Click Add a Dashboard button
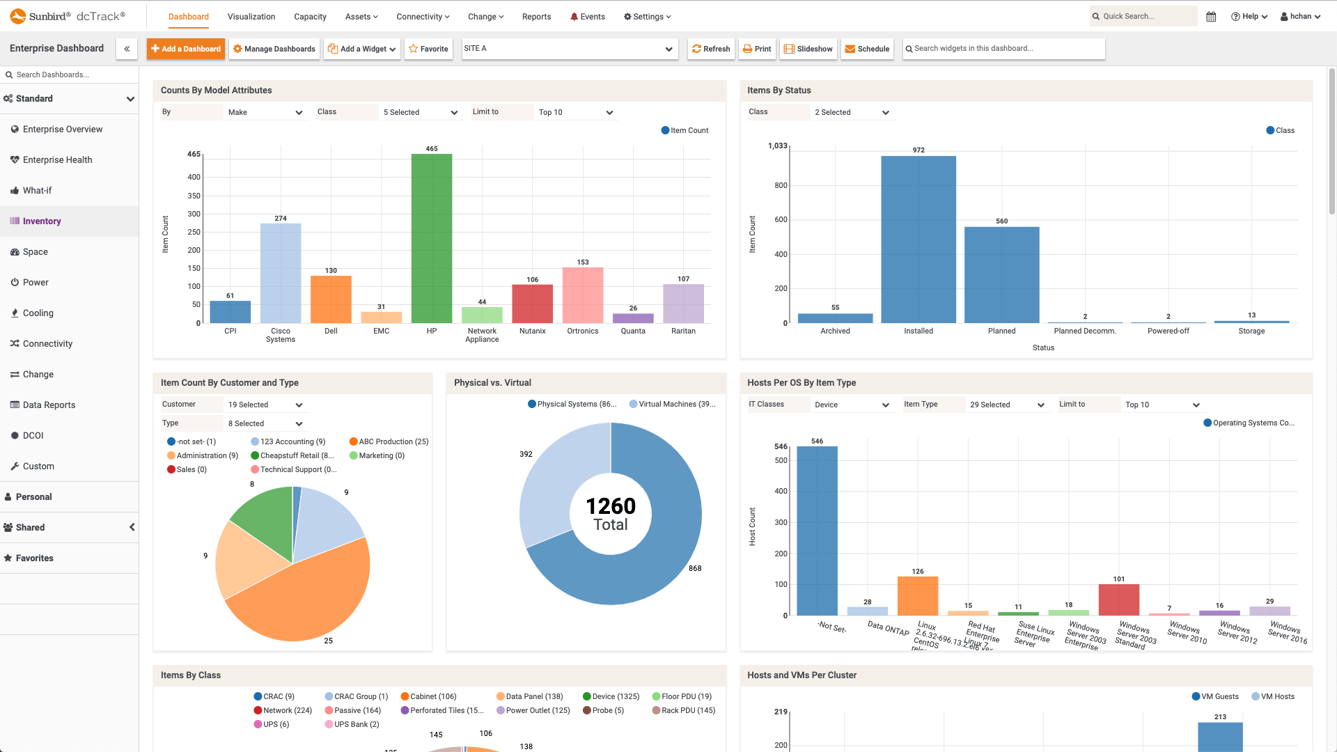The width and height of the screenshot is (1337, 752). coord(184,48)
